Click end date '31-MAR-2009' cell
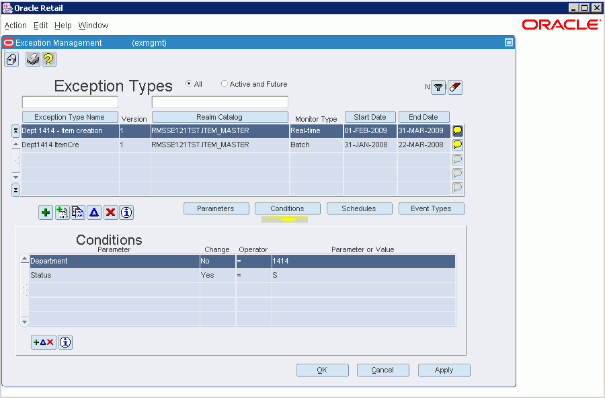The image size is (605, 398). [x=424, y=131]
